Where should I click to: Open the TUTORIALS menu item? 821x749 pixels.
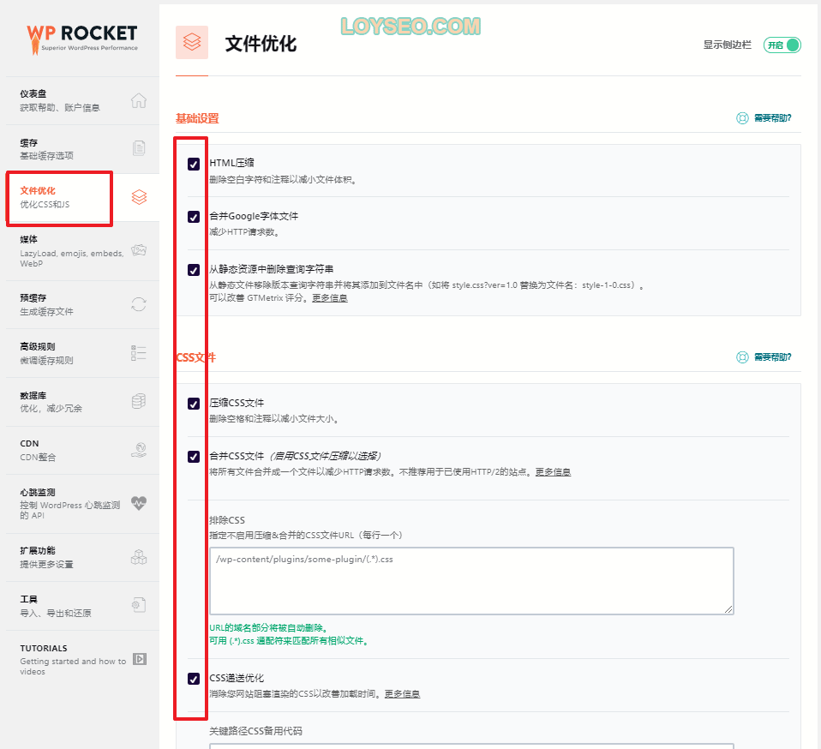click(83, 660)
